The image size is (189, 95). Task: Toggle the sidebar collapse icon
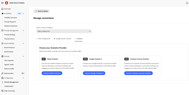click(x=3, y=3)
